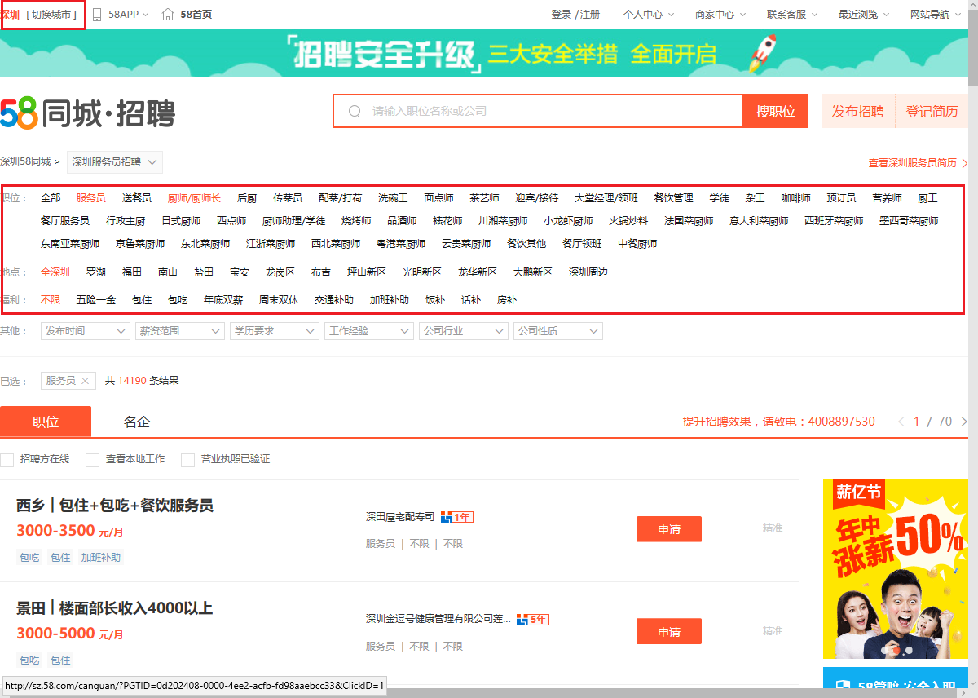Filter location by 福田
The height and width of the screenshot is (698, 978).
point(132,272)
